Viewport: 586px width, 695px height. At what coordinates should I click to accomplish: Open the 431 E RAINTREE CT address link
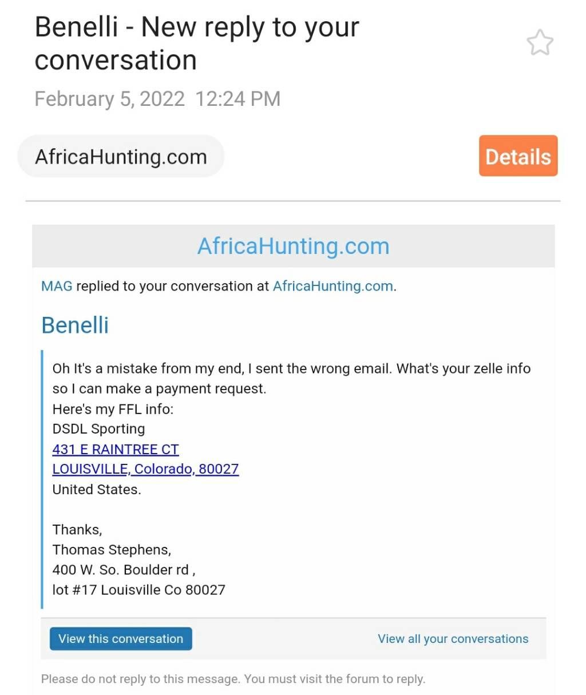pos(116,449)
